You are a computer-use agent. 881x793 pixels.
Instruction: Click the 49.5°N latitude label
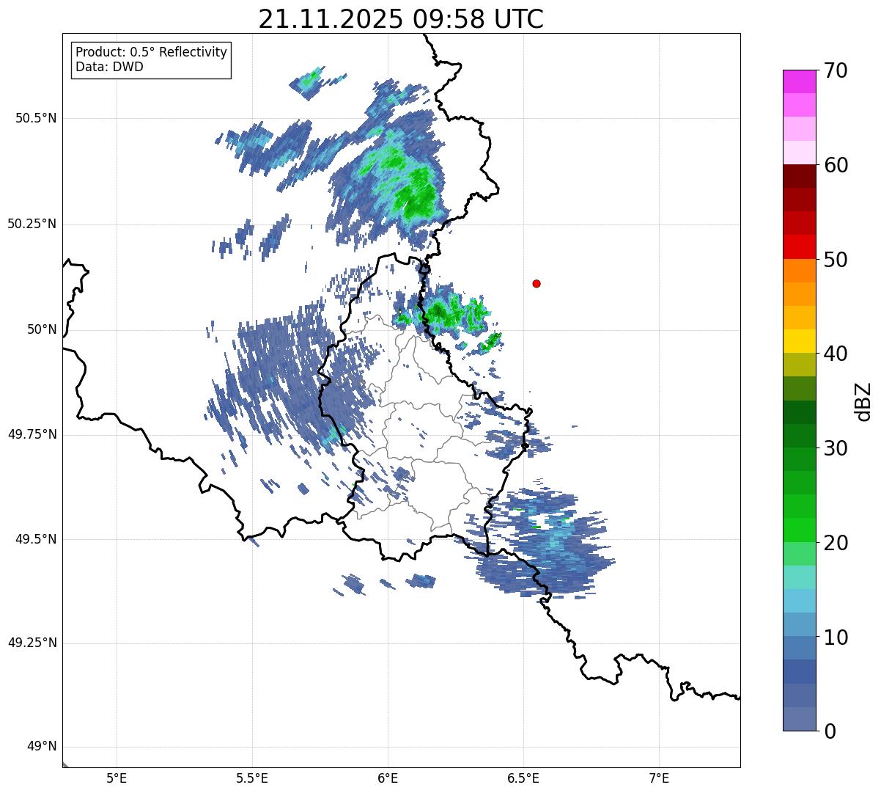(x=36, y=539)
